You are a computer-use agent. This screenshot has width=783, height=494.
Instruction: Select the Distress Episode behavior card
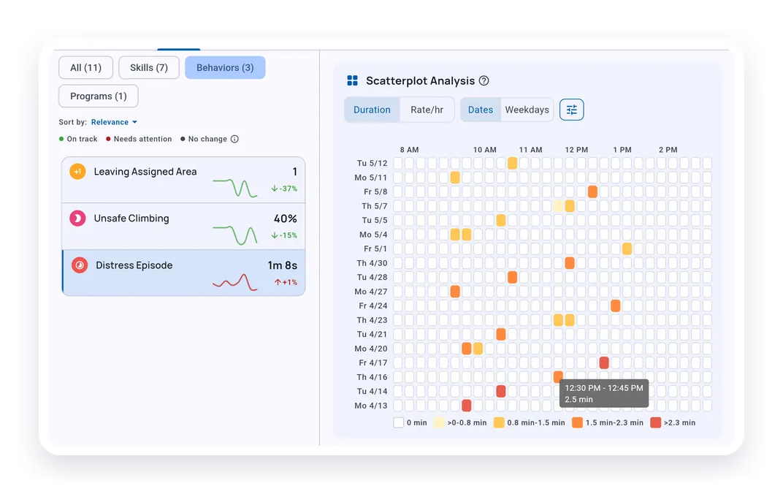point(183,273)
